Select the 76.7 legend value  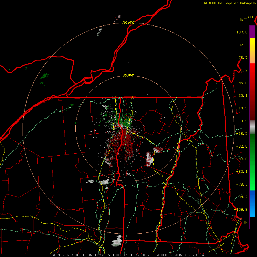click(243, 57)
